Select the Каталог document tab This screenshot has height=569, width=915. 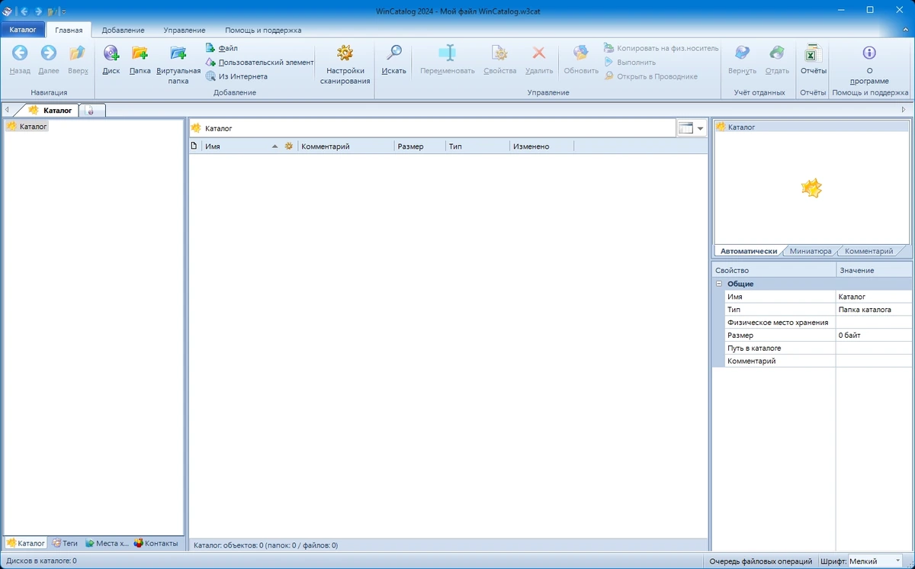[51, 110]
